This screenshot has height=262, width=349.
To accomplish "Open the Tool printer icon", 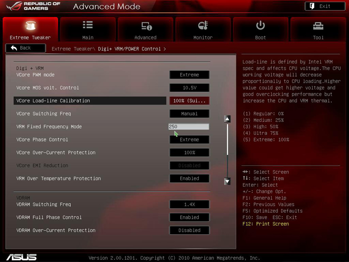I will tap(318, 26).
